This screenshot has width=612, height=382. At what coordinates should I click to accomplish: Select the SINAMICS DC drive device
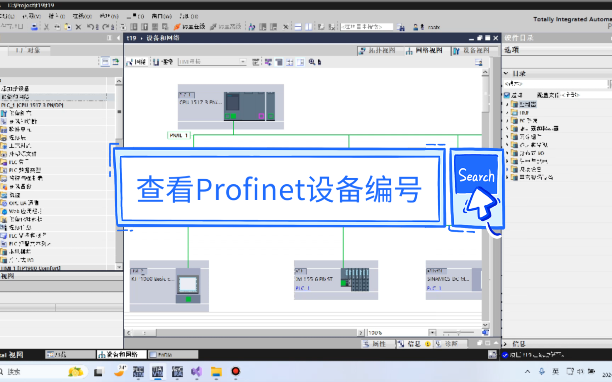coord(453,280)
